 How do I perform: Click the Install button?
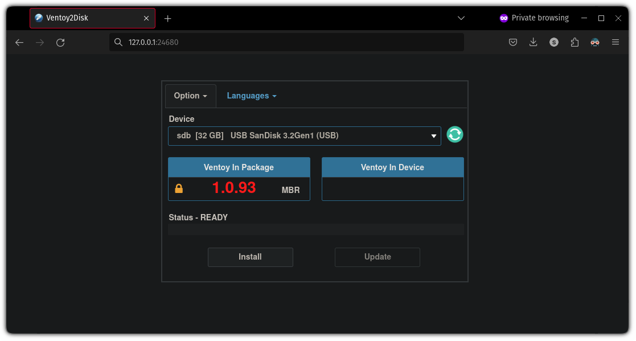point(250,257)
